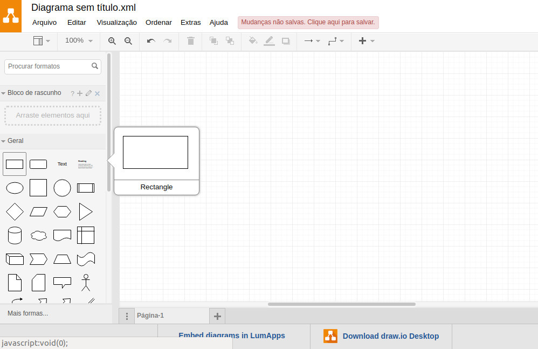This screenshot has height=349, width=538.
Task: Select the process shape with side bars
Action: (x=86, y=188)
